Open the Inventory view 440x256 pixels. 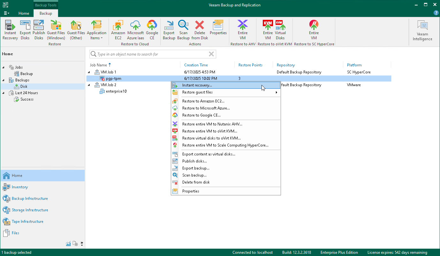[42, 187]
